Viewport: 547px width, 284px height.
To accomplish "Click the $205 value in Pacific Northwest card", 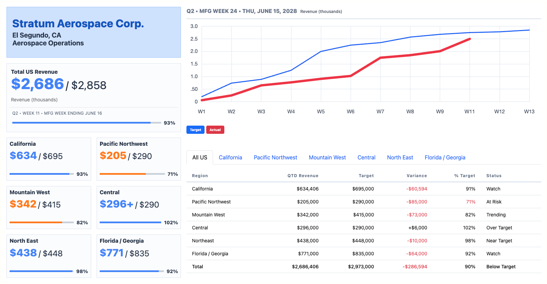I will (113, 156).
